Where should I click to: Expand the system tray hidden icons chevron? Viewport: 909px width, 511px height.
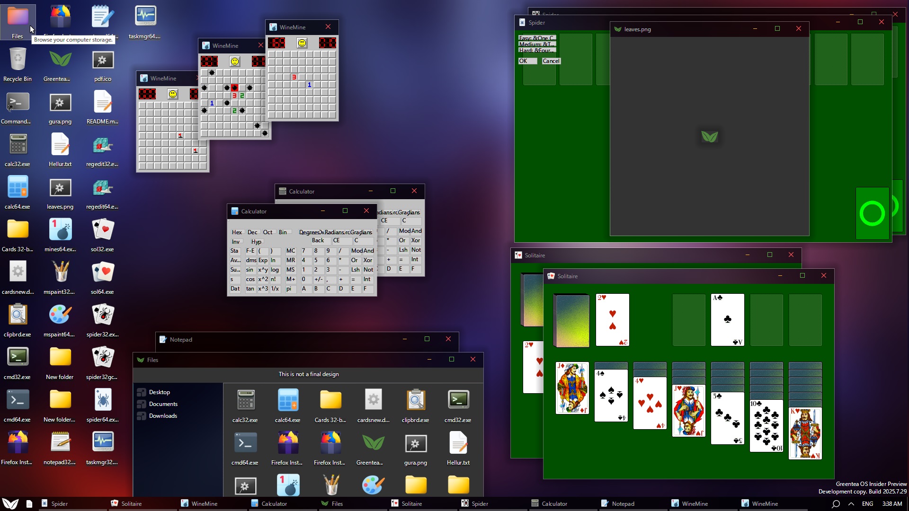pyautogui.click(x=851, y=504)
